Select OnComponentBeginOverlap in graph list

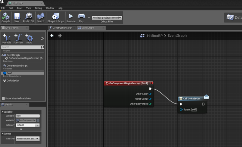click(24, 58)
